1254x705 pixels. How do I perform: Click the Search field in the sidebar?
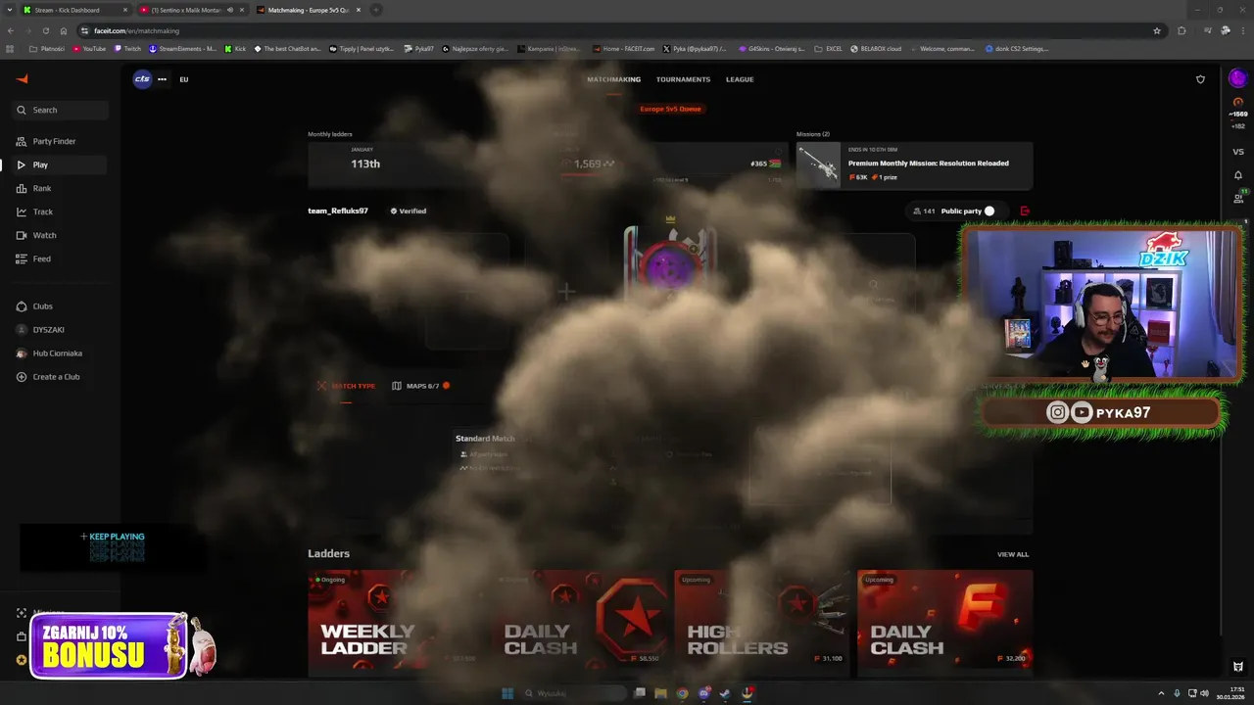(61, 110)
